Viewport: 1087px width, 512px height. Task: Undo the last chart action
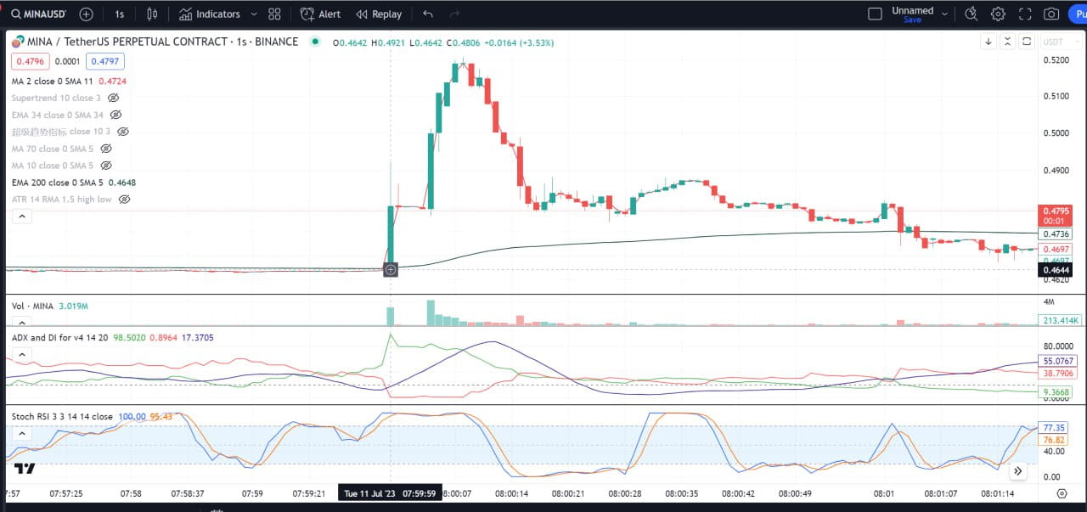pyautogui.click(x=427, y=14)
